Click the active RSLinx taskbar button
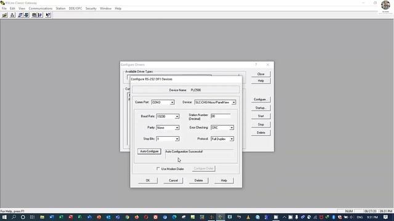 pos(220,217)
